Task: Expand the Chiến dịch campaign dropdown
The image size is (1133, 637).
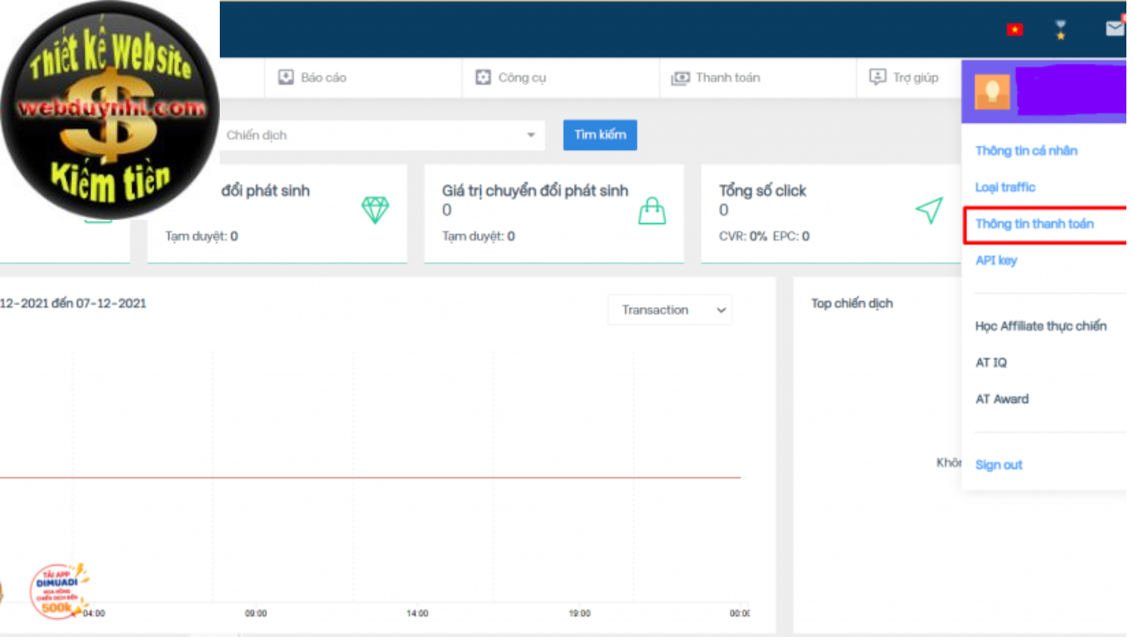Action: [x=382, y=135]
